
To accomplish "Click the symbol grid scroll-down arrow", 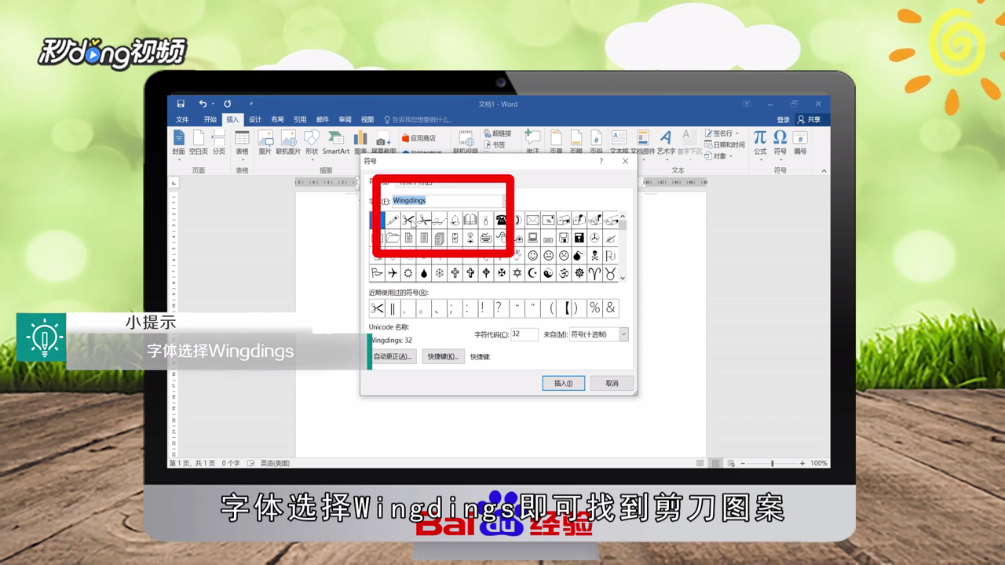I will 623,278.
